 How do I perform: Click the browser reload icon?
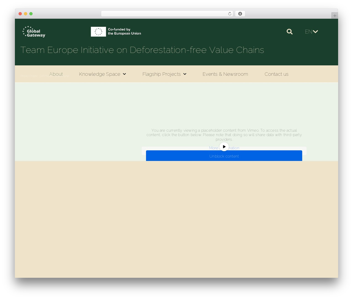pos(229,14)
